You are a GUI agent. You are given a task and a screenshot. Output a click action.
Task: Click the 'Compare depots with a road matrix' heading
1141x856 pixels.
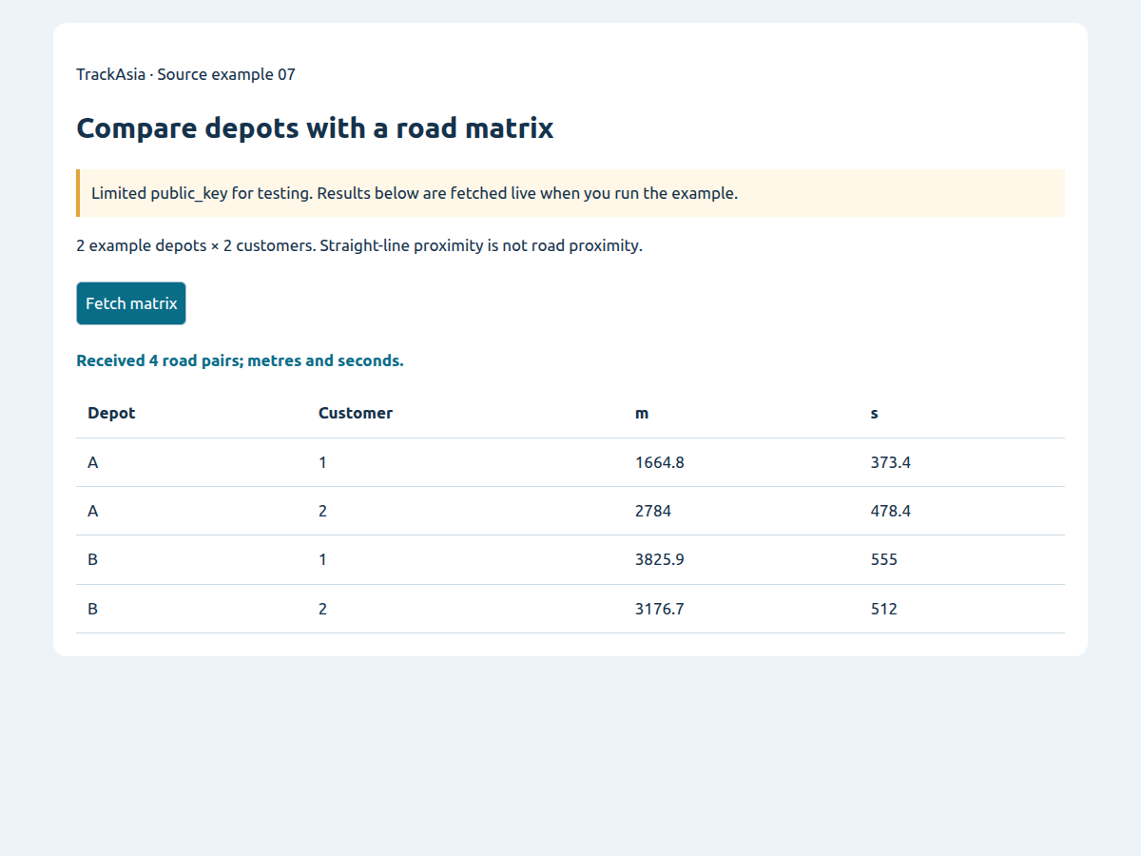pyautogui.click(x=315, y=127)
